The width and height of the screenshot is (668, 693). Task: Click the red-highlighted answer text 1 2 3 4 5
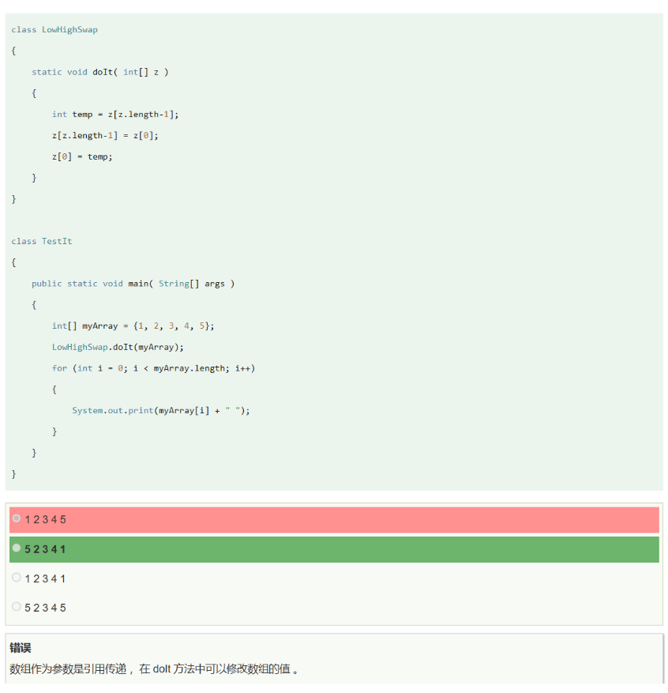[x=46, y=520]
